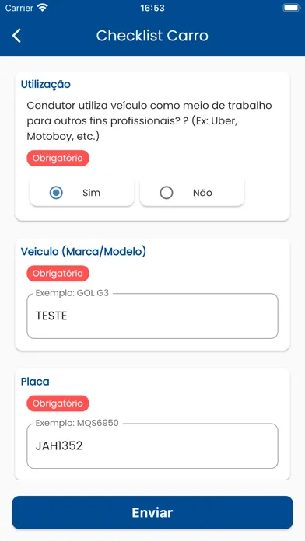Image resolution: width=305 pixels, height=541 pixels.
Task: Focus the Placa field containing JAH1352
Action: (152, 445)
